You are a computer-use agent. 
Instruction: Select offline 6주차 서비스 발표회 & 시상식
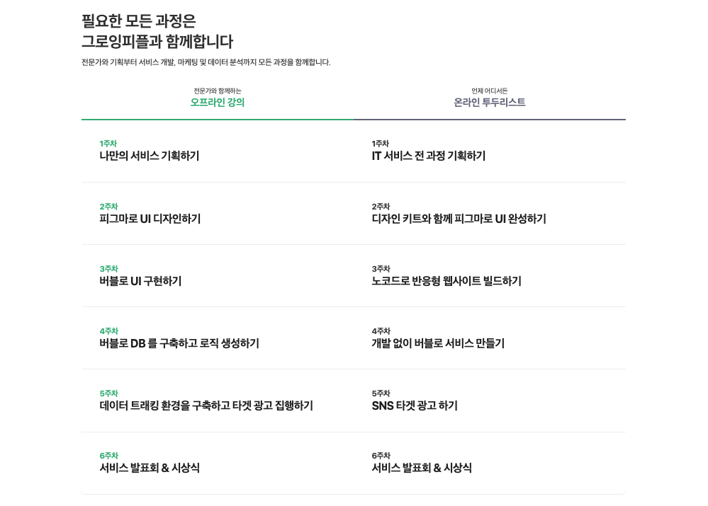coord(150,468)
